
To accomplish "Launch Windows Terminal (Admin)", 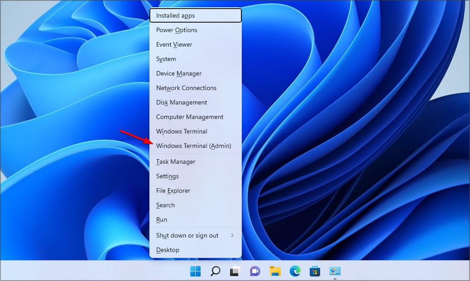I will [x=194, y=146].
